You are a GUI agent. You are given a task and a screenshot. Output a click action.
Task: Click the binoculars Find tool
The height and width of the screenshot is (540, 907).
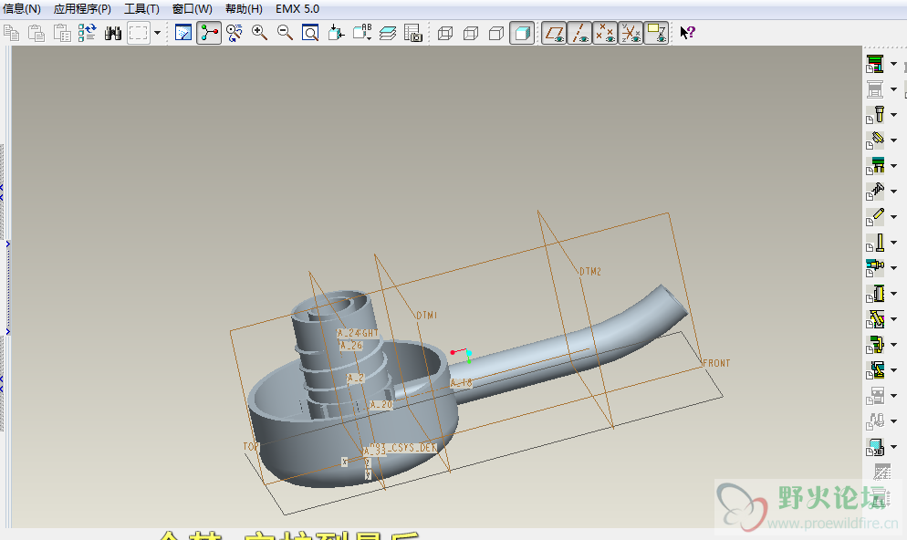tap(113, 33)
